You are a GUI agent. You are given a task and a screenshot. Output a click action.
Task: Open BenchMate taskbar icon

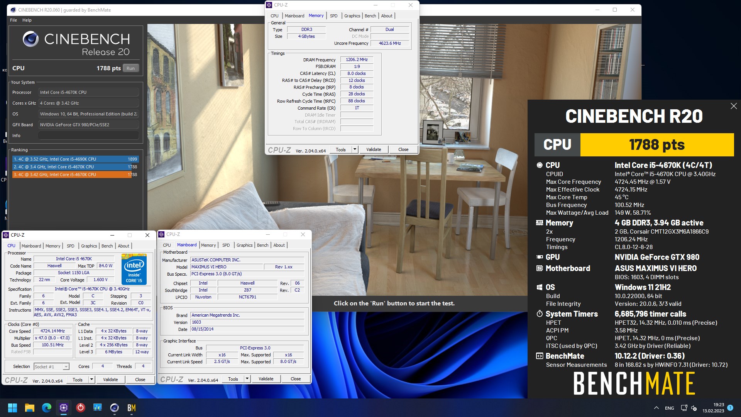132,408
